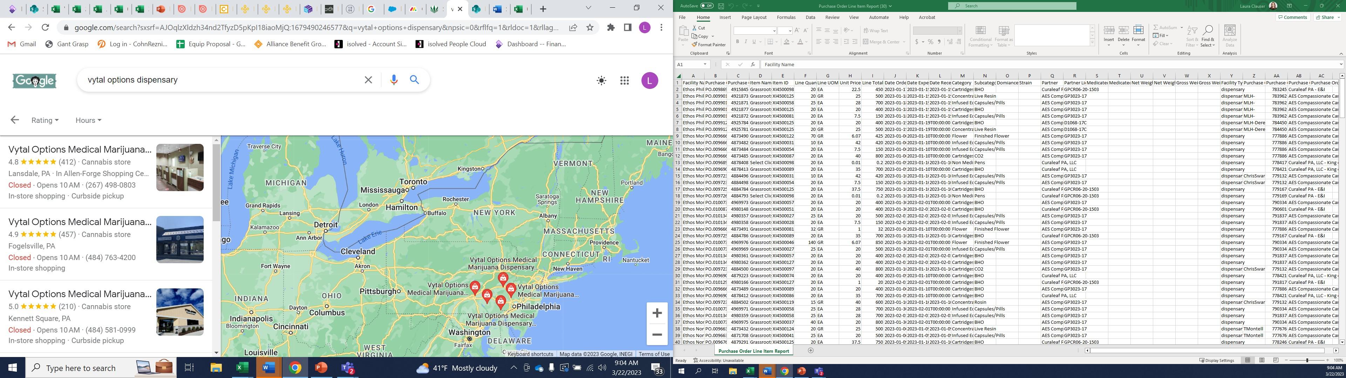This screenshot has height=378, width=1346.
Task: Click the Format Painter icon in Excel
Action: point(694,45)
